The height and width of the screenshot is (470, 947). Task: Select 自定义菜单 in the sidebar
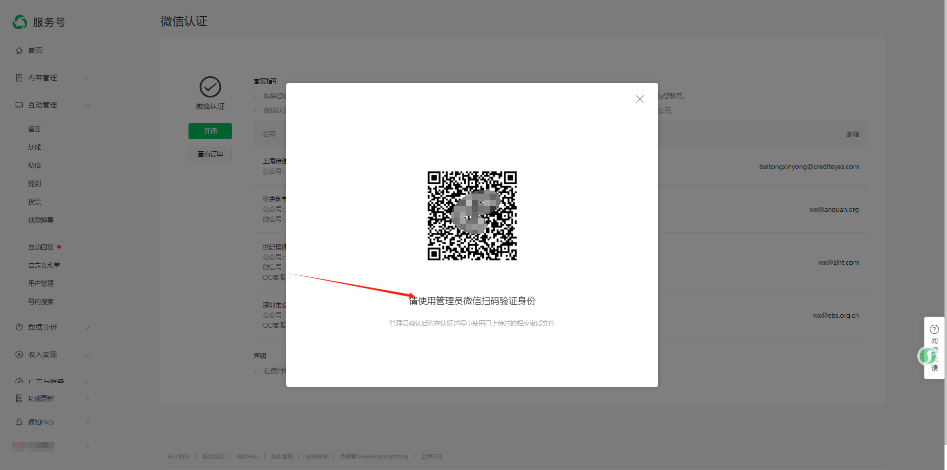[x=44, y=265]
